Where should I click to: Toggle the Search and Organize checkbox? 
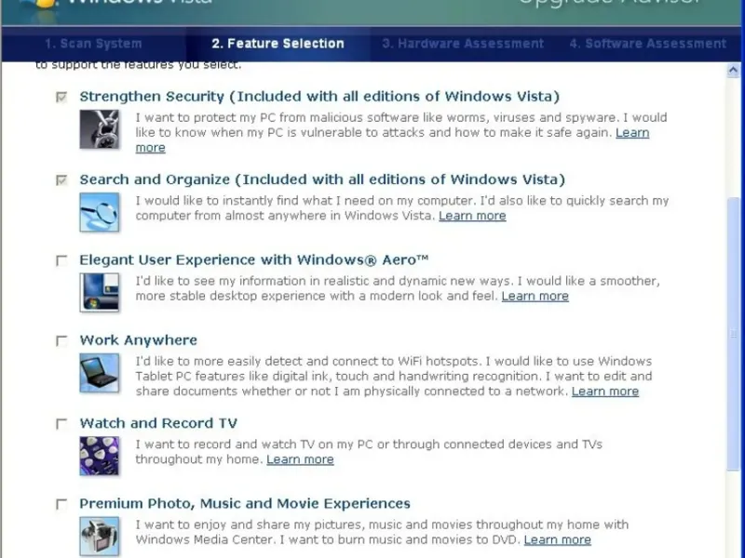(61, 180)
